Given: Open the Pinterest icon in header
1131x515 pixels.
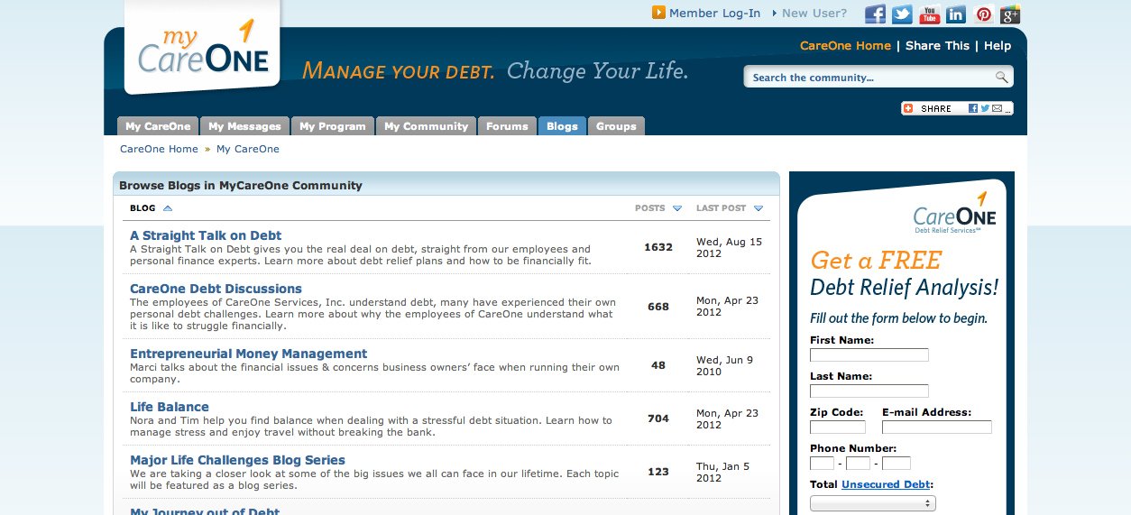Looking at the screenshot, I should 983,14.
